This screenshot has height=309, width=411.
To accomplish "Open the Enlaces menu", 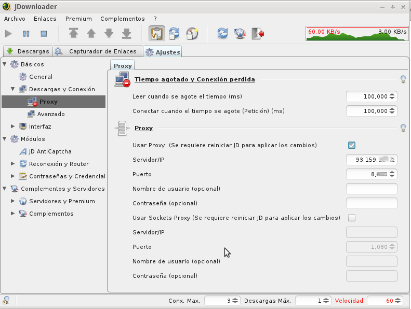I will pos(45,19).
